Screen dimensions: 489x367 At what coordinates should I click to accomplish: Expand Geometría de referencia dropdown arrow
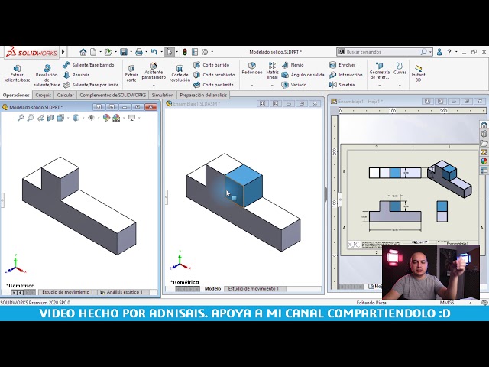379,85
